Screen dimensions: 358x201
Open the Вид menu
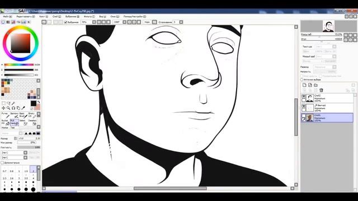click(102, 17)
